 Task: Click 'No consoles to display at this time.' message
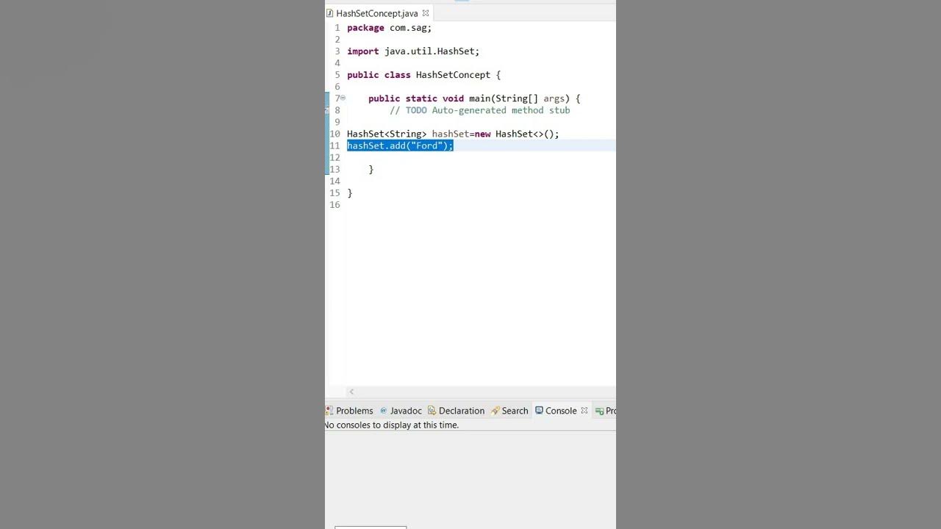click(391, 425)
